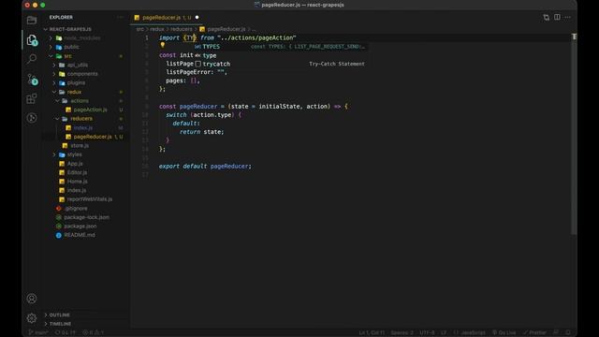The width and height of the screenshot is (599, 337).
Task: Open Editor.js in the file tree
Action: [x=77, y=172]
